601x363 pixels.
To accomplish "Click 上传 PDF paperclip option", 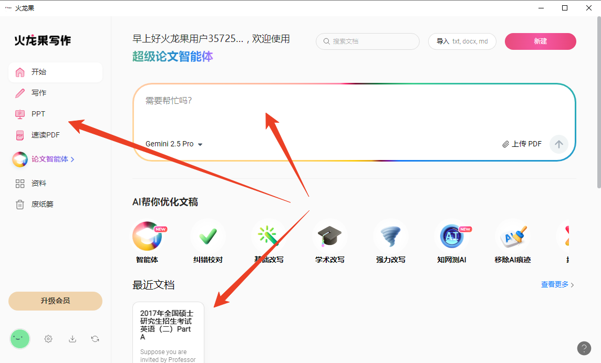I will 522,144.
